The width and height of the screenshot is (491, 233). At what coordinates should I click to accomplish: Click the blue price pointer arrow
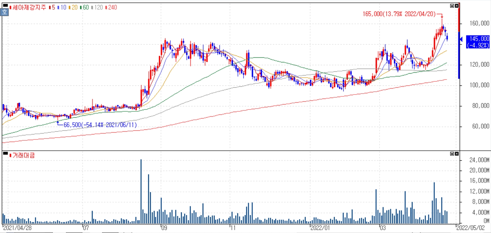click(x=461, y=39)
